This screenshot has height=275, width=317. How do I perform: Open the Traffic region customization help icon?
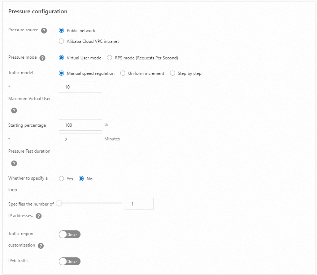click(x=41, y=246)
